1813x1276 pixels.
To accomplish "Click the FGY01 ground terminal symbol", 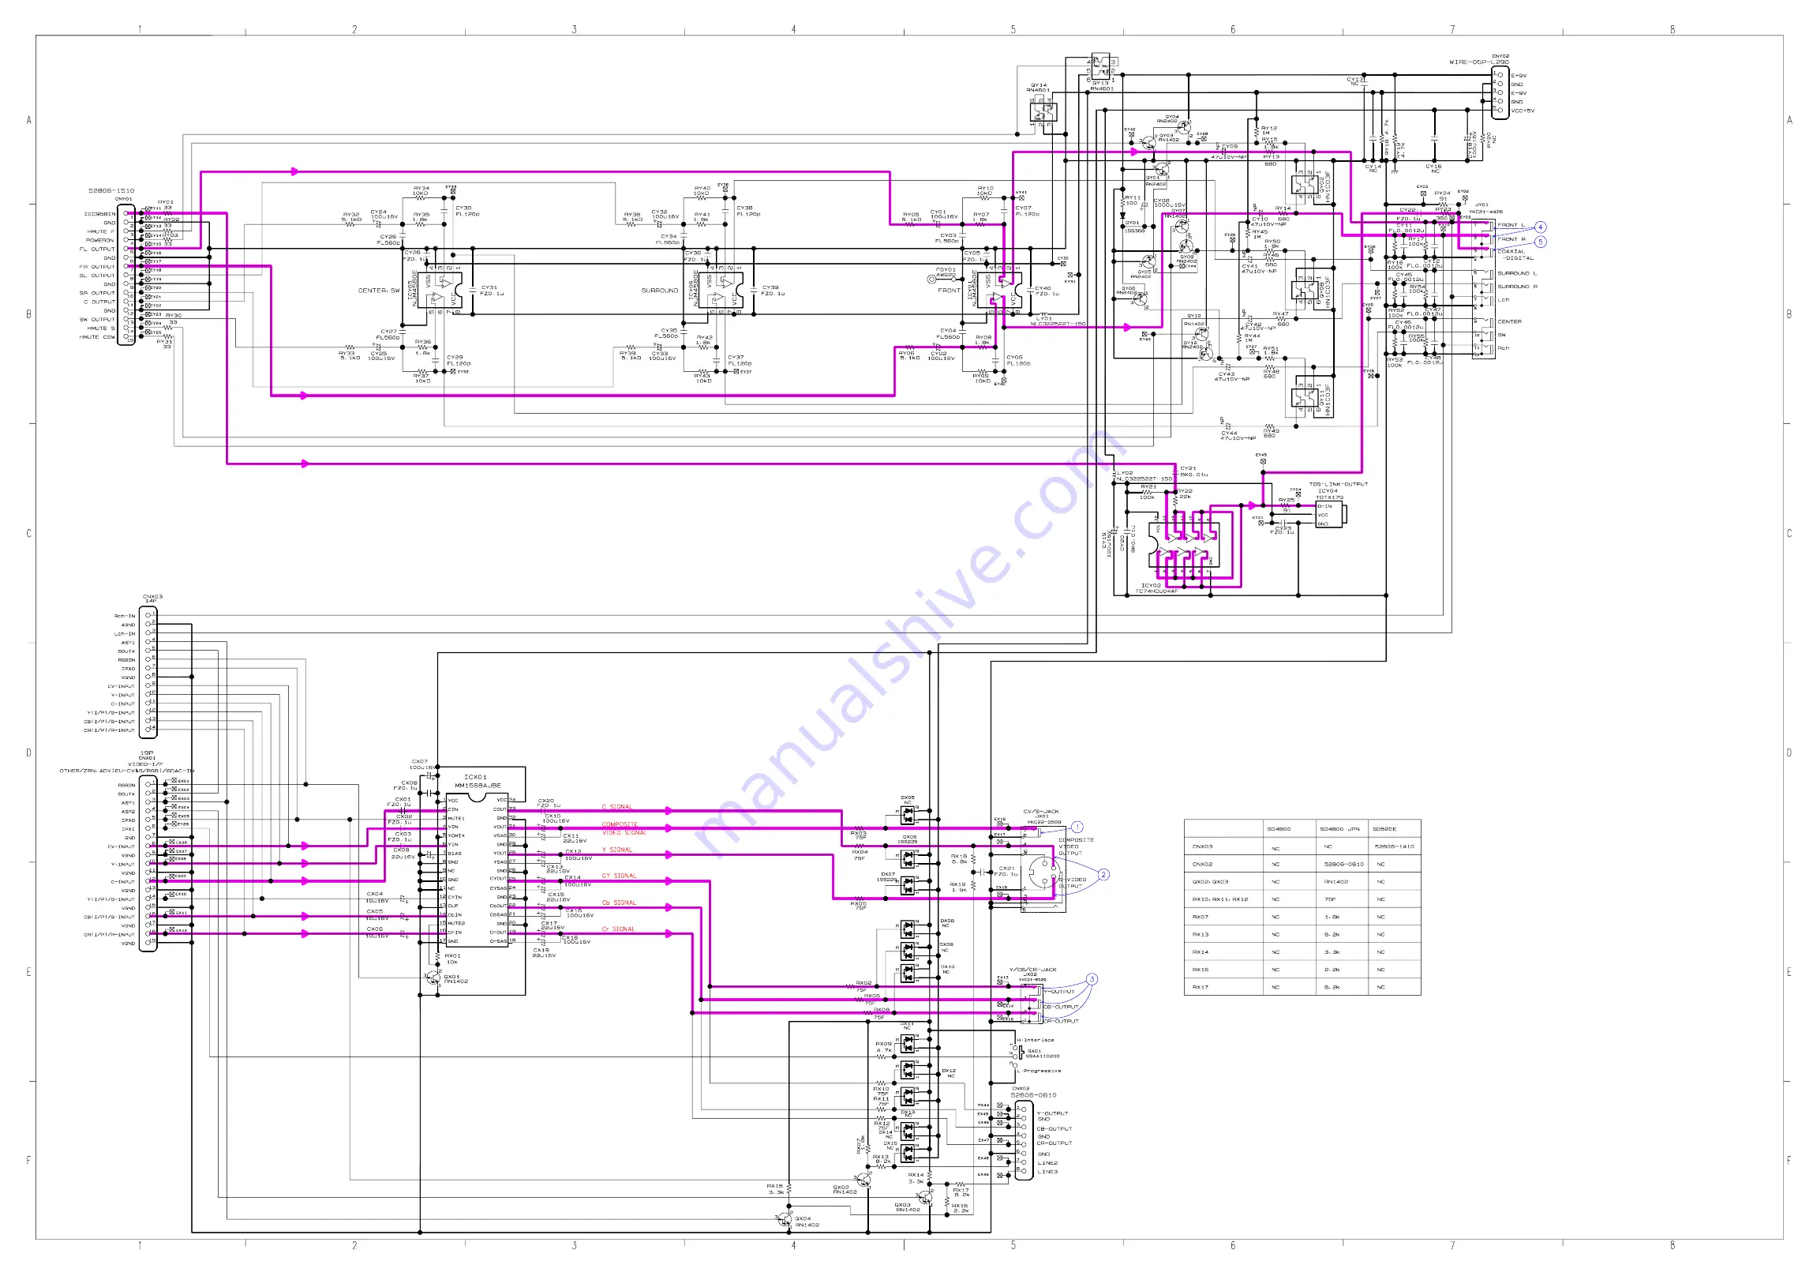I will [x=931, y=278].
